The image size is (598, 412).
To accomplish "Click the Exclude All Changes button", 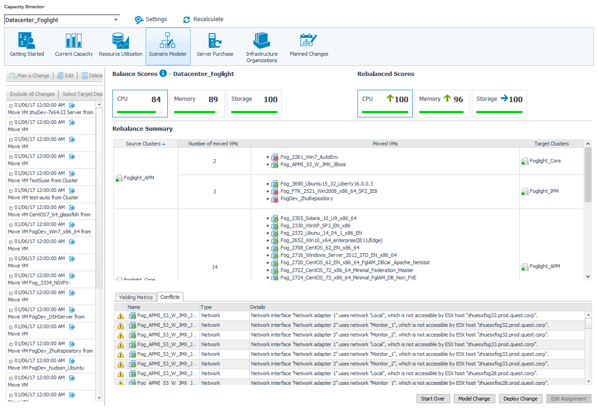I will 32,94.
